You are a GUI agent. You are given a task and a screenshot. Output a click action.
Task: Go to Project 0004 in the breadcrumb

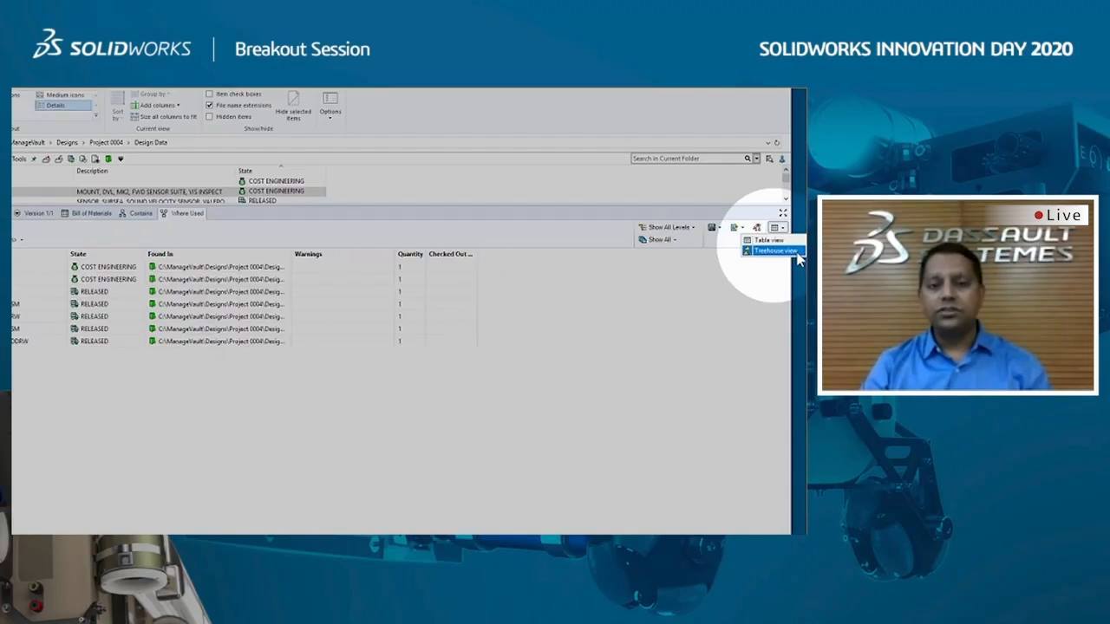coord(106,143)
